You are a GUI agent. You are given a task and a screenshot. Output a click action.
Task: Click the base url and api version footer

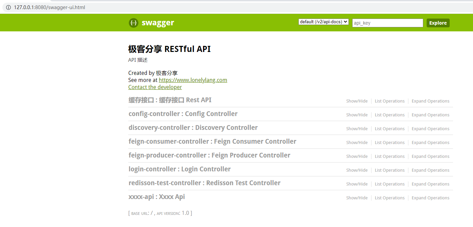[160, 213]
